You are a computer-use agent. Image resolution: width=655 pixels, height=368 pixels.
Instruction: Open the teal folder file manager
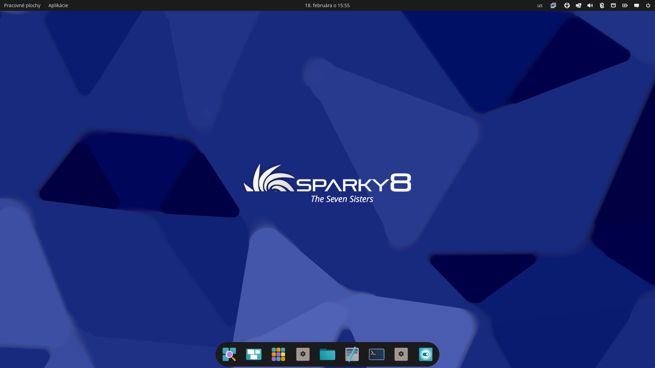[327, 354]
